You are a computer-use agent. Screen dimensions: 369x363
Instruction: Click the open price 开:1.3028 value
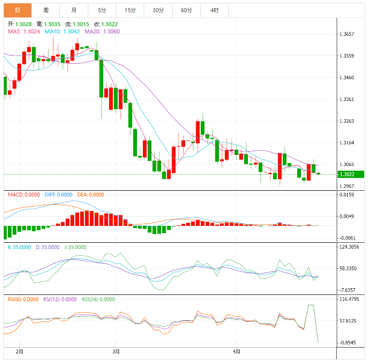tap(20, 24)
